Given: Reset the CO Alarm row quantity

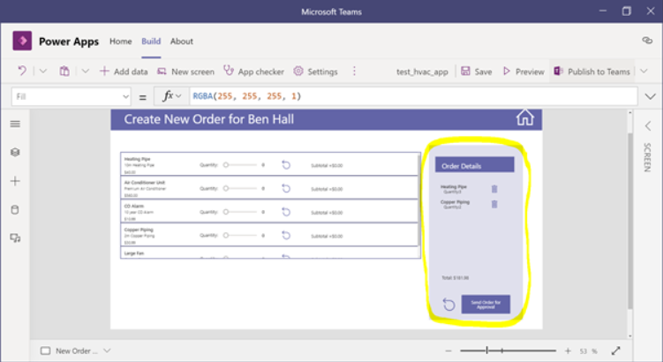Looking at the screenshot, I should click(x=286, y=212).
